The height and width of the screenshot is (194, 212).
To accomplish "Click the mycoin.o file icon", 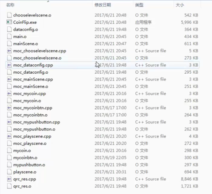I will [9, 150].
